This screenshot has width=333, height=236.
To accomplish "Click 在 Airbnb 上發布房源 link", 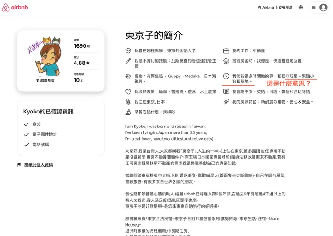I will click(275, 8).
